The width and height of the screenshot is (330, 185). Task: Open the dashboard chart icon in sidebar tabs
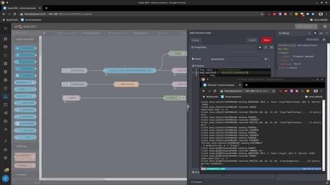tap(321, 33)
